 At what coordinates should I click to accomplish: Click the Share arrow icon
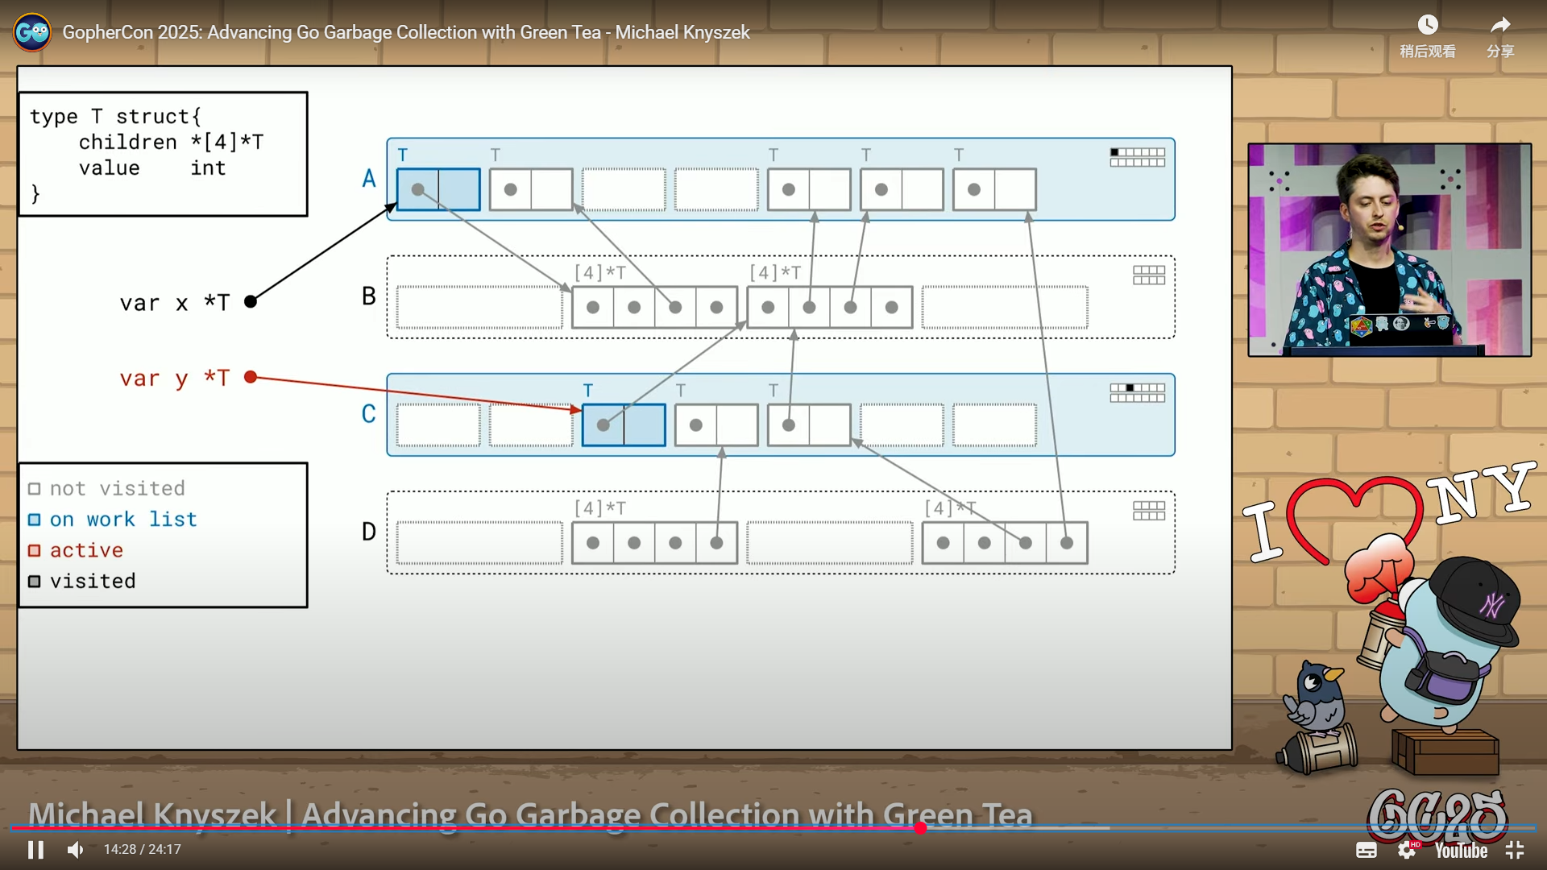(1499, 26)
